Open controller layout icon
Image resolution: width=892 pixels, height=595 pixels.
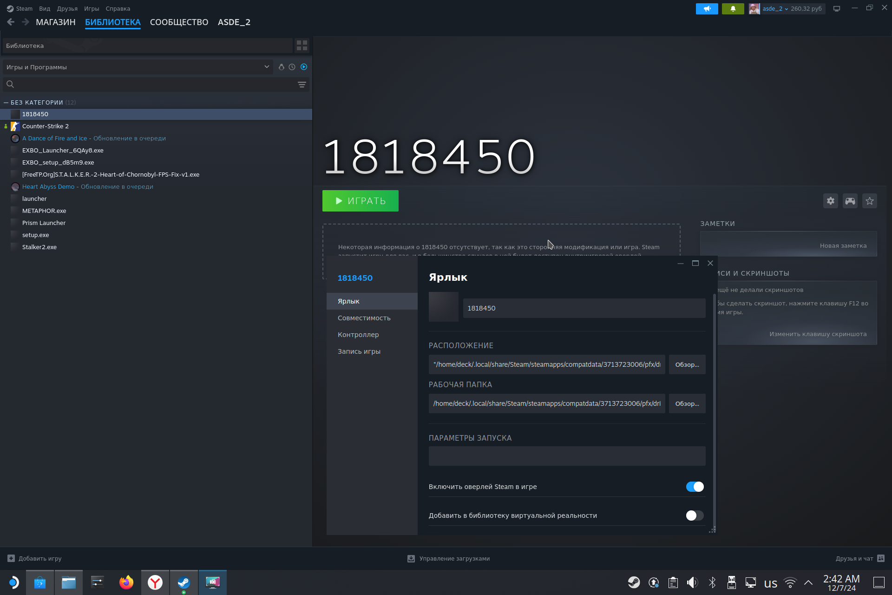(850, 201)
